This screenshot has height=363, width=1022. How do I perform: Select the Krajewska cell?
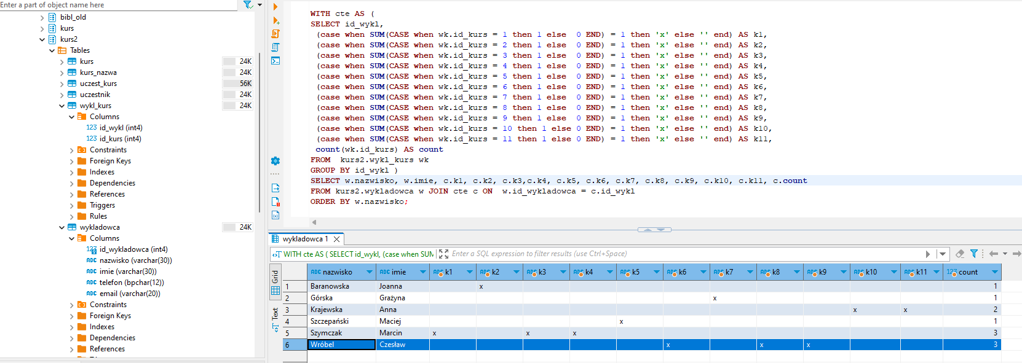click(x=341, y=310)
